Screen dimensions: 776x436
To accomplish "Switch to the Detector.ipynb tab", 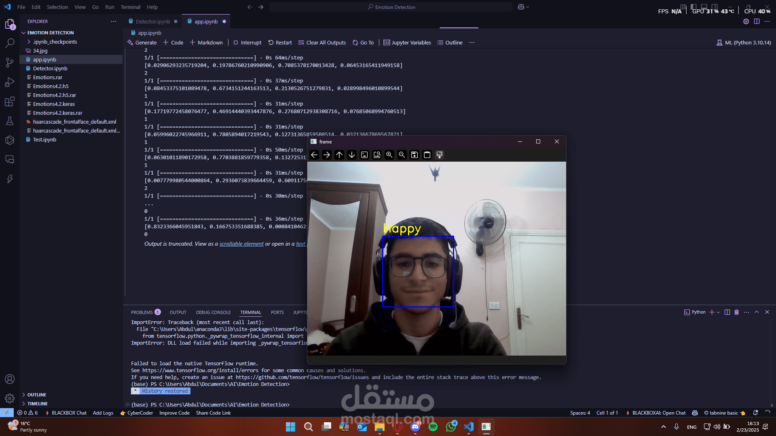I will tap(152, 21).
